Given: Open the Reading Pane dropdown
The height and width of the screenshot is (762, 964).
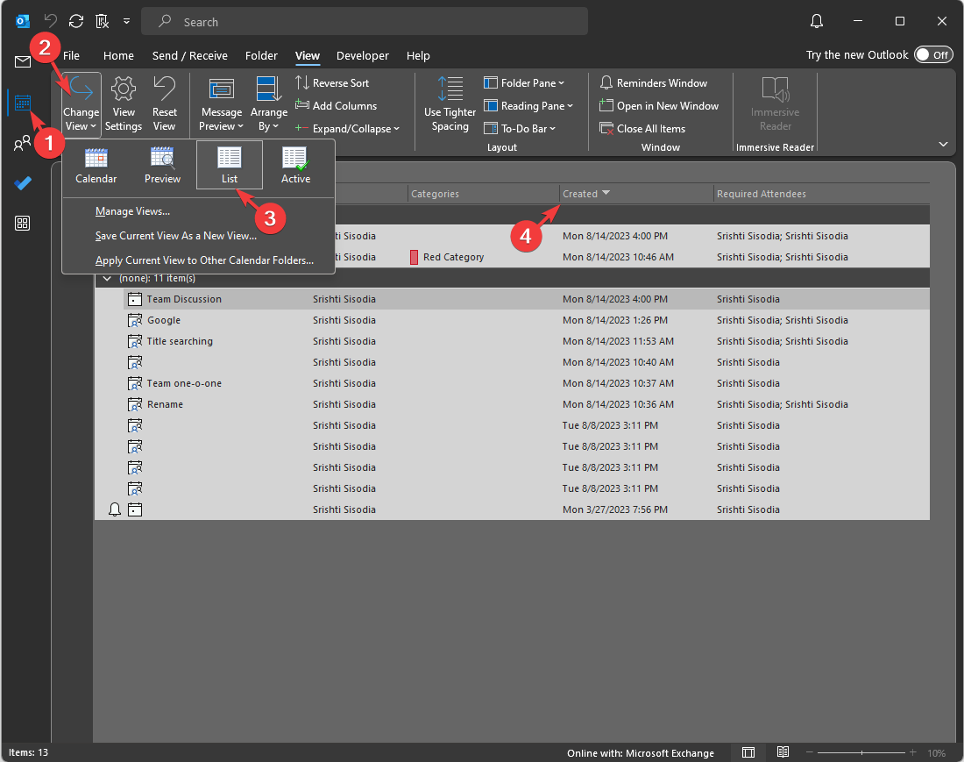Looking at the screenshot, I should 528,106.
